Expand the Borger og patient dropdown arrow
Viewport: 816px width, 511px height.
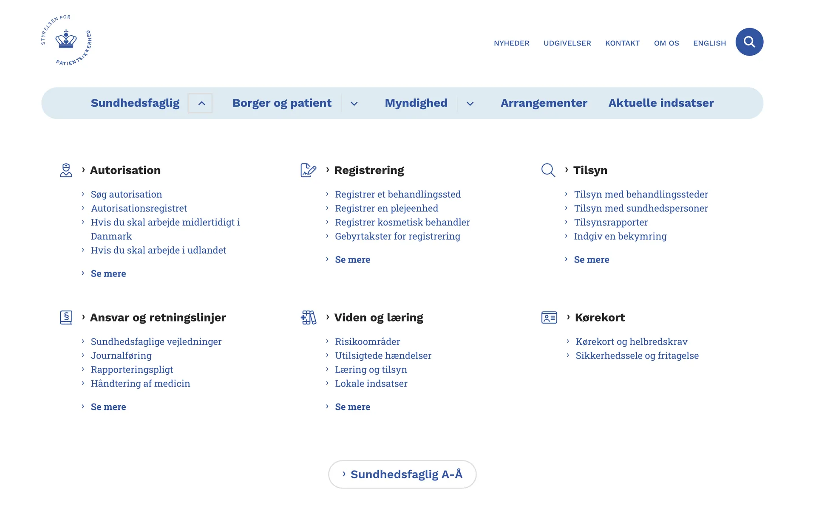pyautogui.click(x=354, y=104)
